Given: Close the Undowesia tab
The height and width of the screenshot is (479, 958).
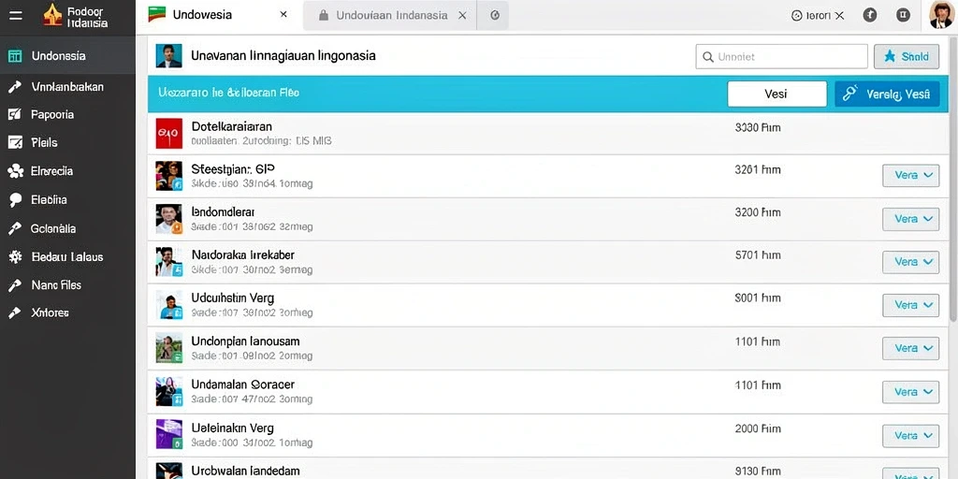Looking at the screenshot, I should point(283,15).
